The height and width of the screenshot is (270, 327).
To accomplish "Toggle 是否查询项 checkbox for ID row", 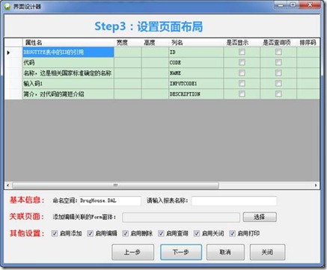I will click(x=278, y=52).
